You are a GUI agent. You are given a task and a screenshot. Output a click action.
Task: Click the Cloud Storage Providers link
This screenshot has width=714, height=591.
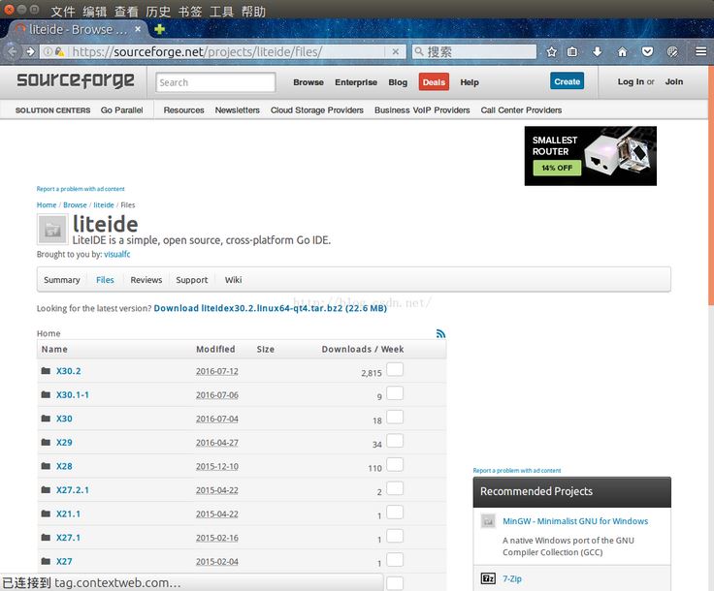pyautogui.click(x=317, y=110)
